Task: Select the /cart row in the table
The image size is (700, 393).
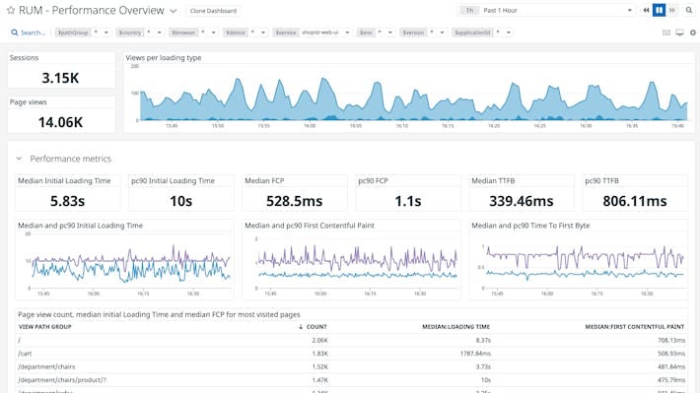Action: [351, 354]
